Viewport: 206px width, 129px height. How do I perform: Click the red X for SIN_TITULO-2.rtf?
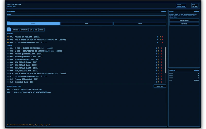pos(161,68)
